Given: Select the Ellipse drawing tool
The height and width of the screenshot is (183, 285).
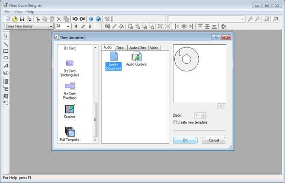Looking at the screenshot, I should (x=6, y=58).
